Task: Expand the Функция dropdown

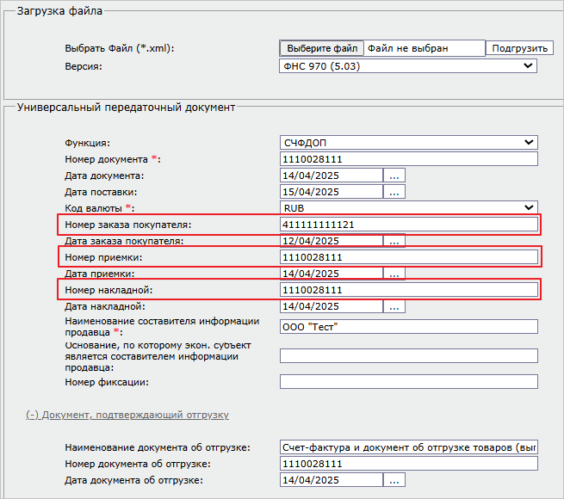Action: [408, 143]
